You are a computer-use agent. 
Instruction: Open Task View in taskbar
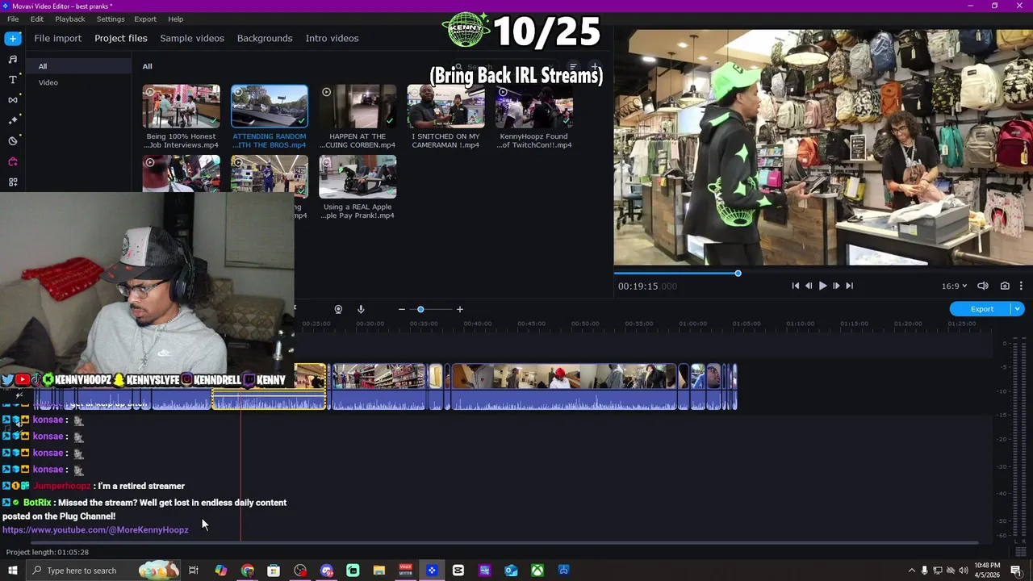click(194, 571)
